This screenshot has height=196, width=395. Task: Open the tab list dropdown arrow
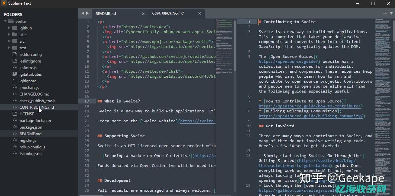click(x=391, y=13)
